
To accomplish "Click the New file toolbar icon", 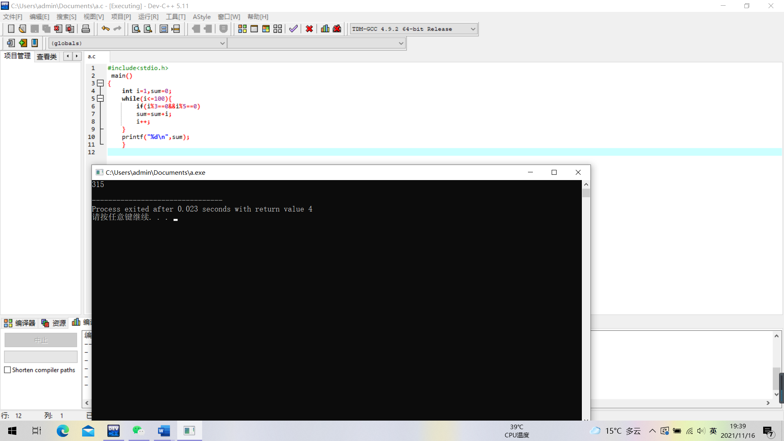I will click(11, 29).
